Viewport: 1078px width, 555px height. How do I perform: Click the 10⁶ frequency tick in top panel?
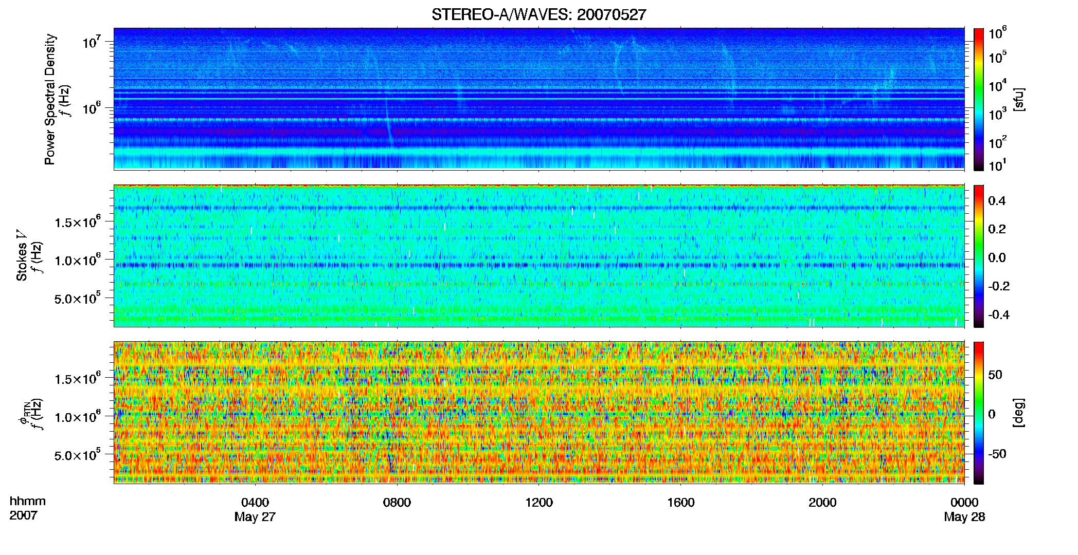(x=91, y=108)
